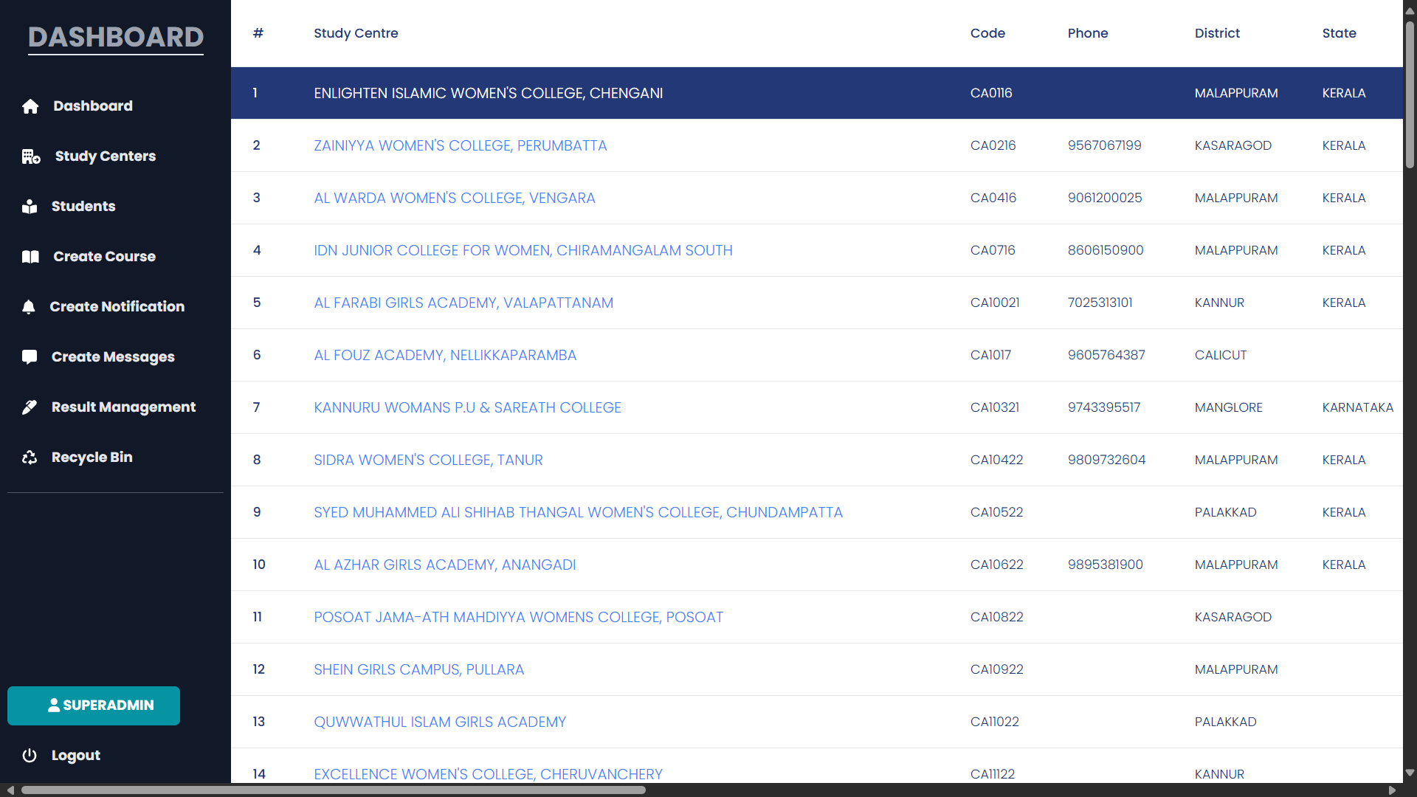Click the home icon beside Dashboard
Screen dimensions: 1417x797
click(x=30, y=106)
